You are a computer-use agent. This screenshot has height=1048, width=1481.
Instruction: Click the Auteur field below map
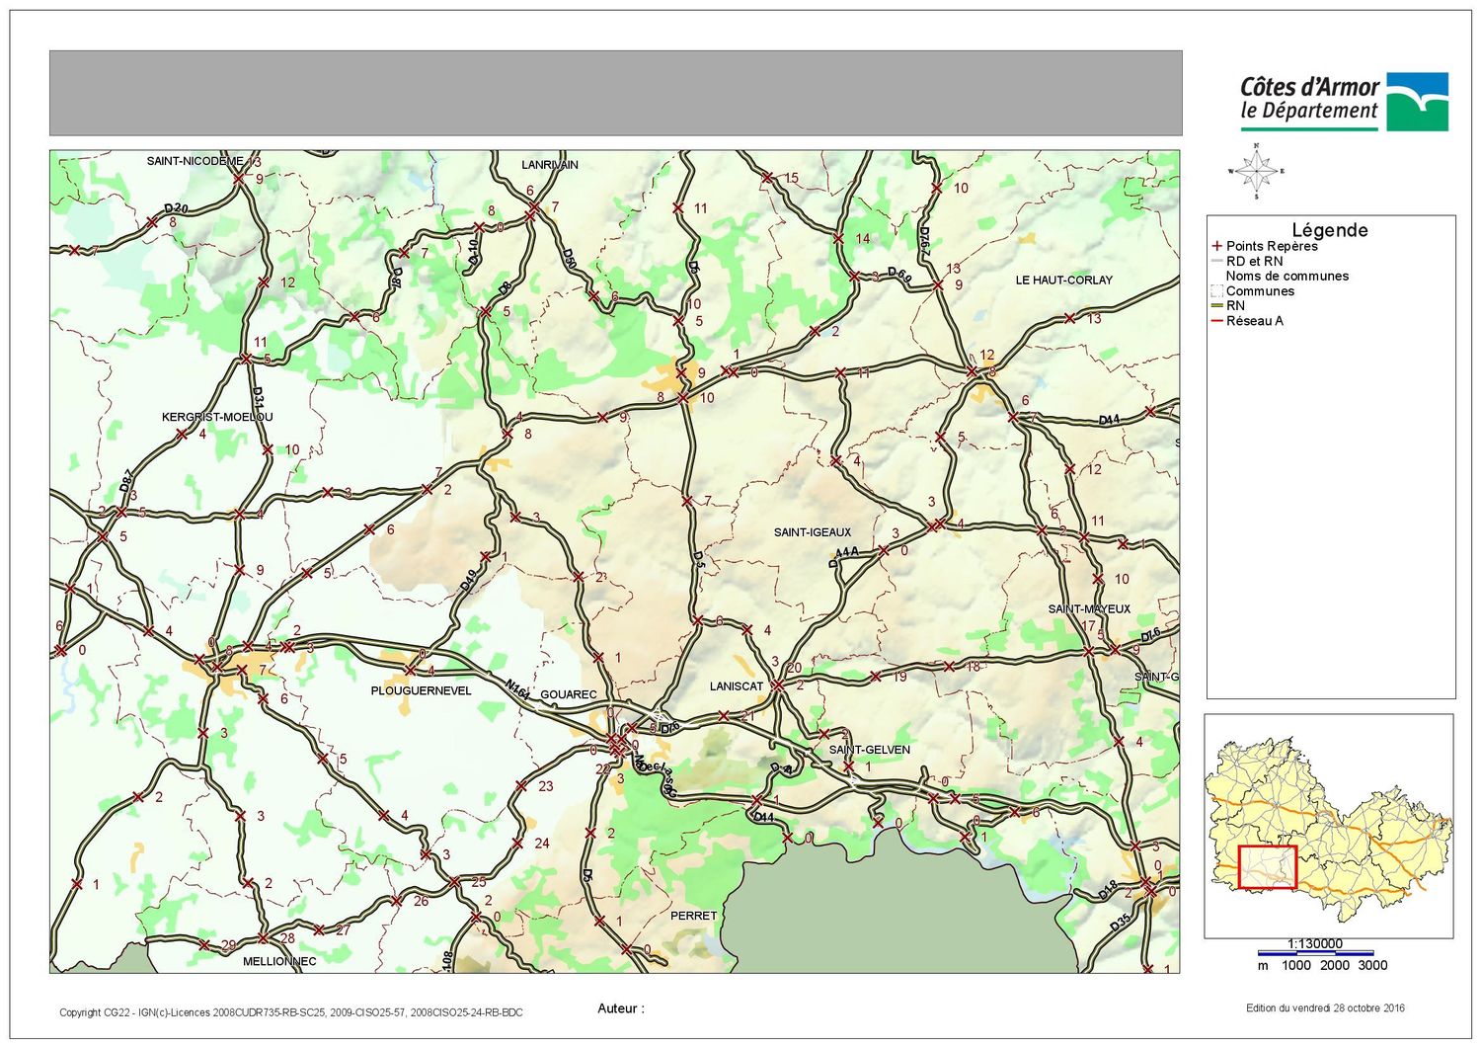pyautogui.click(x=621, y=1008)
